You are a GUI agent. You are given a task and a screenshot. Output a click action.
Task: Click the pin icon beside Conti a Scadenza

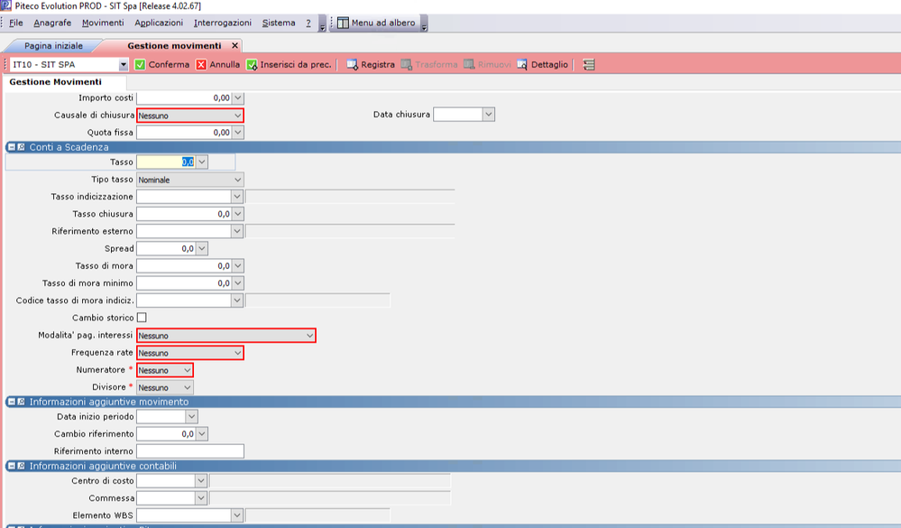[x=21, y=147]
